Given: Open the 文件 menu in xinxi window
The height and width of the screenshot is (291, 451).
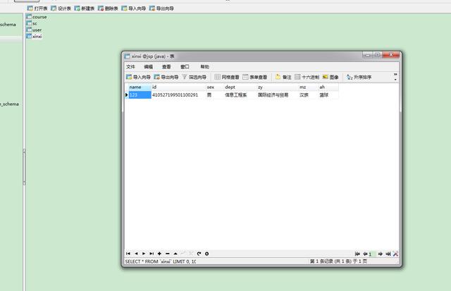Looking at the screenshot, I should (130, 67).
